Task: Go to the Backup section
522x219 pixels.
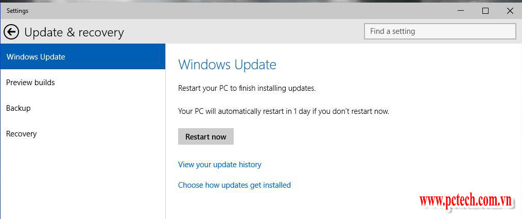Action: [19, 108]
